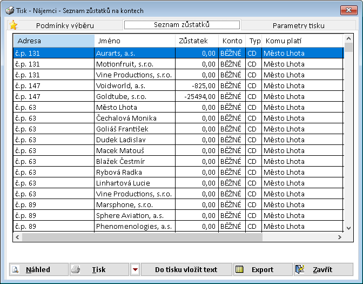This screenshot has width=363, height=284.
Task: Click the printer icon in title bar
Action: click(x=10, y=10)
